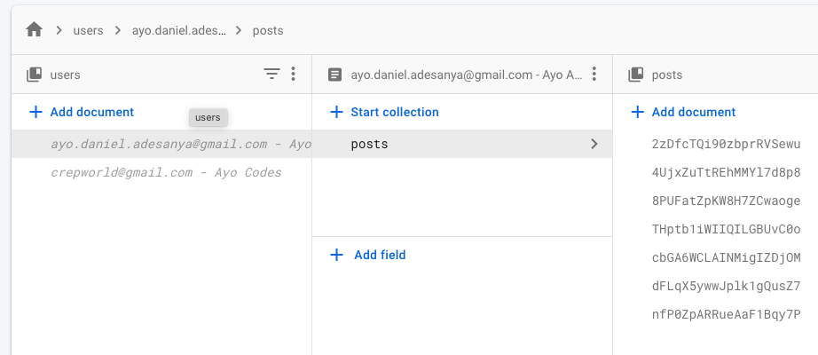Click the users collection icon in panel header
This screenshot has height=355, width=818.
coord(35,75)
